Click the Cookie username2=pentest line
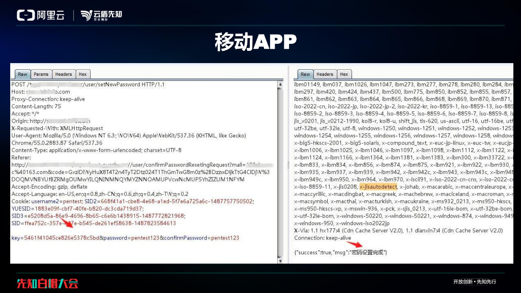The width and height of the screenshot is (521, 293). point(133,201)
